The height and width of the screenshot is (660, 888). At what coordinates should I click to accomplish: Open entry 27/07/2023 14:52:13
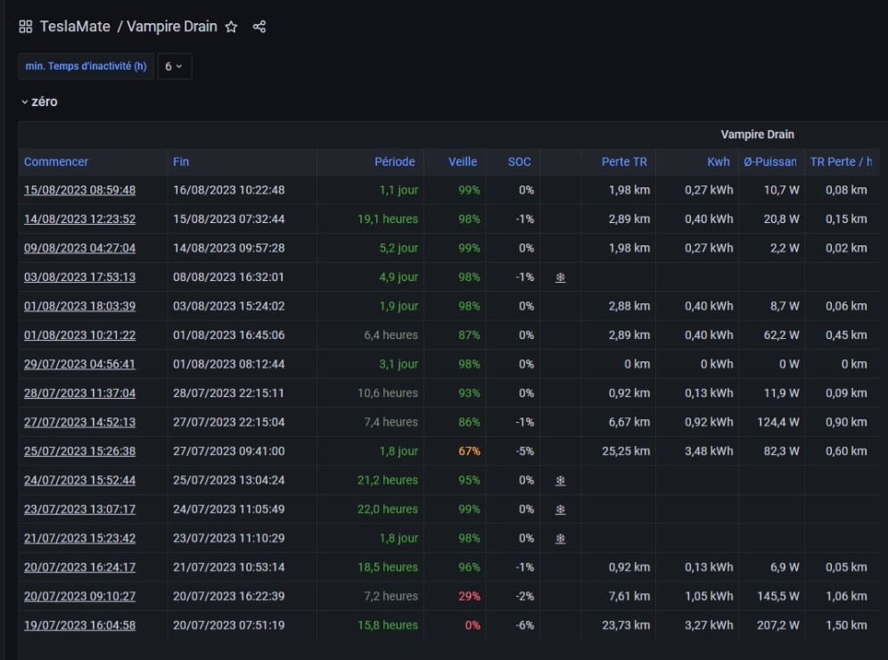click(80, 422)
